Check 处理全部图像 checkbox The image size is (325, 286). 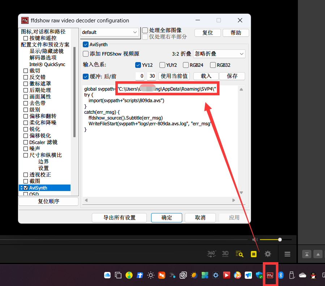[x=145, y=30]
